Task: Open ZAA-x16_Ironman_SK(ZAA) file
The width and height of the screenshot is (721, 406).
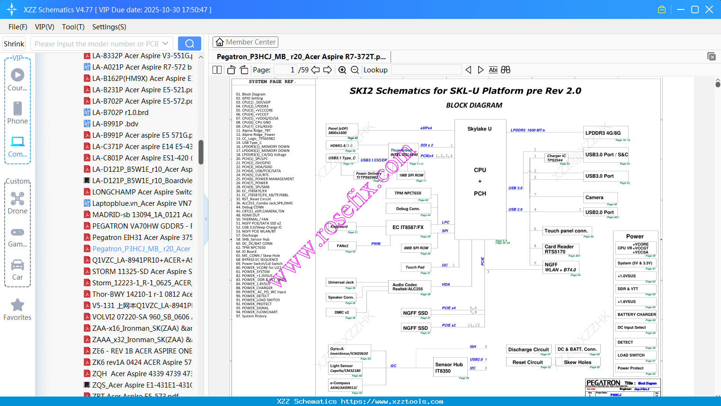Action: click(138, 328)
